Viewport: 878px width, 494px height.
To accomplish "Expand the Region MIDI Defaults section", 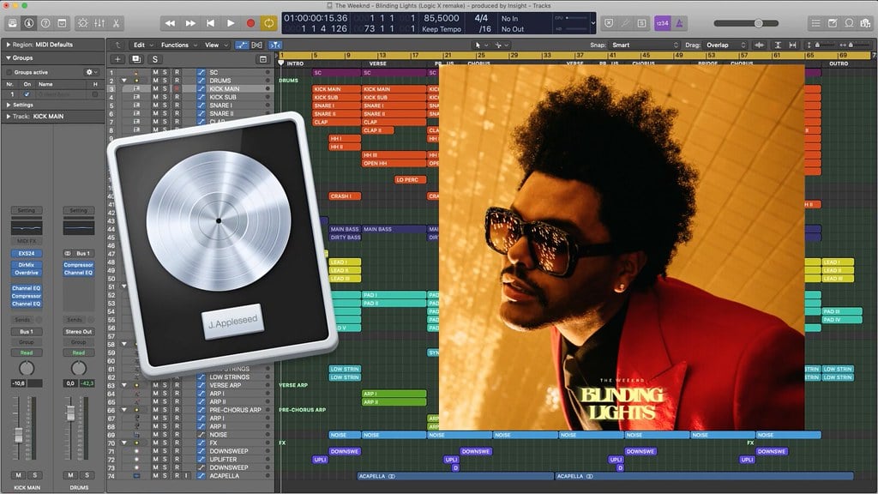I will (8, 45).
